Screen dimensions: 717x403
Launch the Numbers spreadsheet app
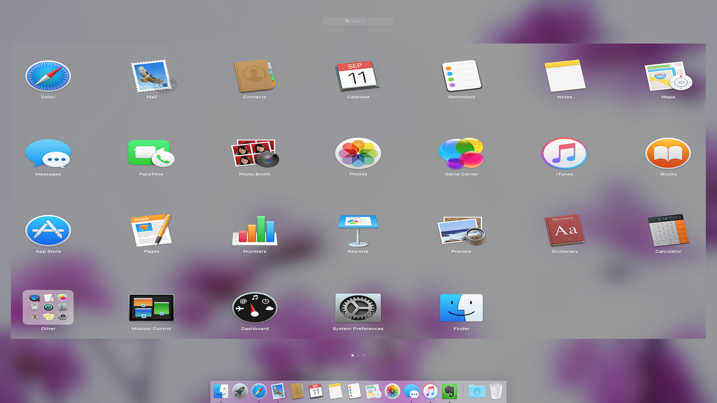click(x=254, y=231)
